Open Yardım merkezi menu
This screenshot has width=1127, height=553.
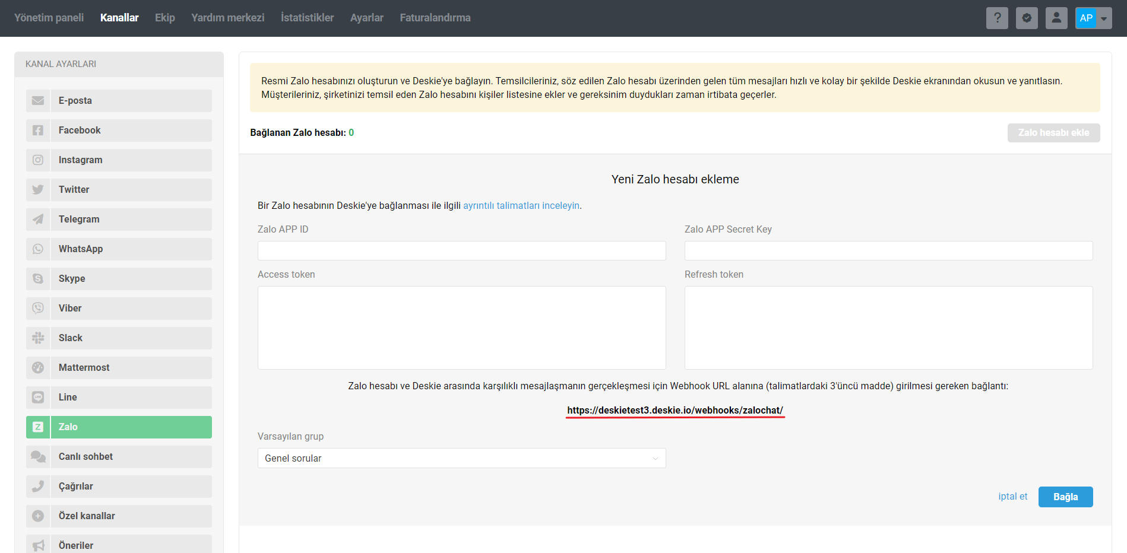pyautogui.click(x=228, y=18)
